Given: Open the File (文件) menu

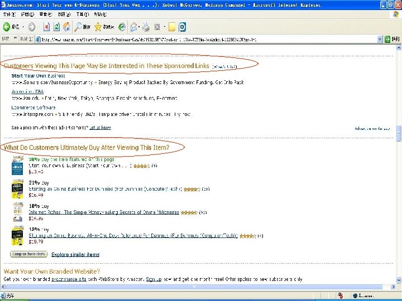Looking at the screenshot, I should pyautogui.click(x=9, y=14).
